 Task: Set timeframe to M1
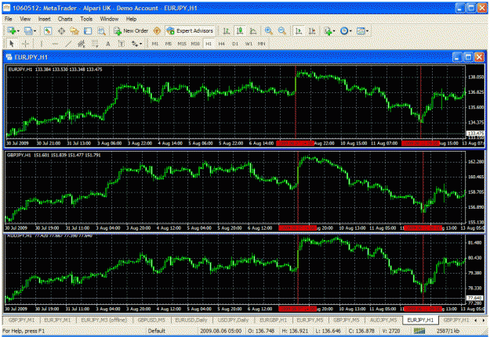coord(155,44)
